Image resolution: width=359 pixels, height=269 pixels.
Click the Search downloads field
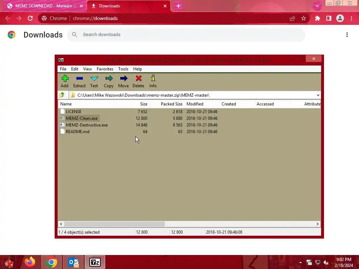(x=186, y=35)
